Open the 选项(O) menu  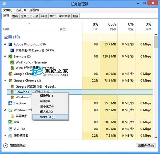pos(21,10)
